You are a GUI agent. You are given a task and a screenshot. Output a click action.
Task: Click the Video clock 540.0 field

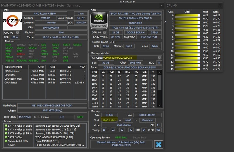click(155, 46)
